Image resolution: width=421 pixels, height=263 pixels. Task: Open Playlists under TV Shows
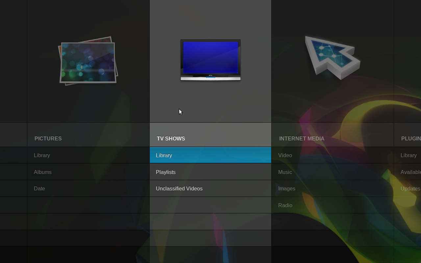pos(166,172)
